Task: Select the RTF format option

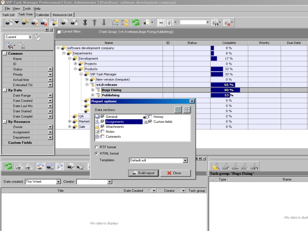Action: (96, 147)
